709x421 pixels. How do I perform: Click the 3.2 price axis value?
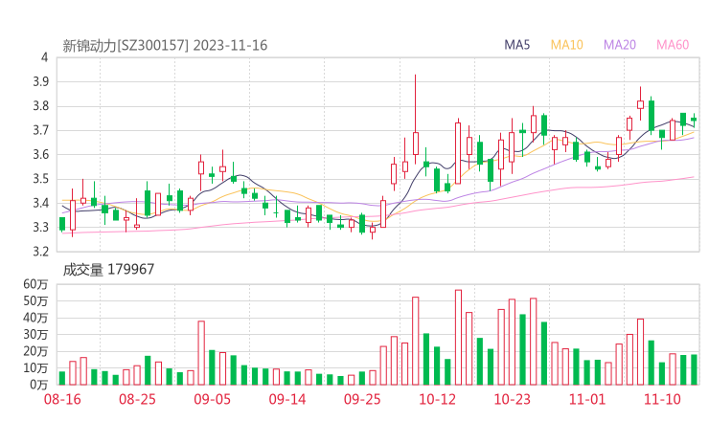40,251
